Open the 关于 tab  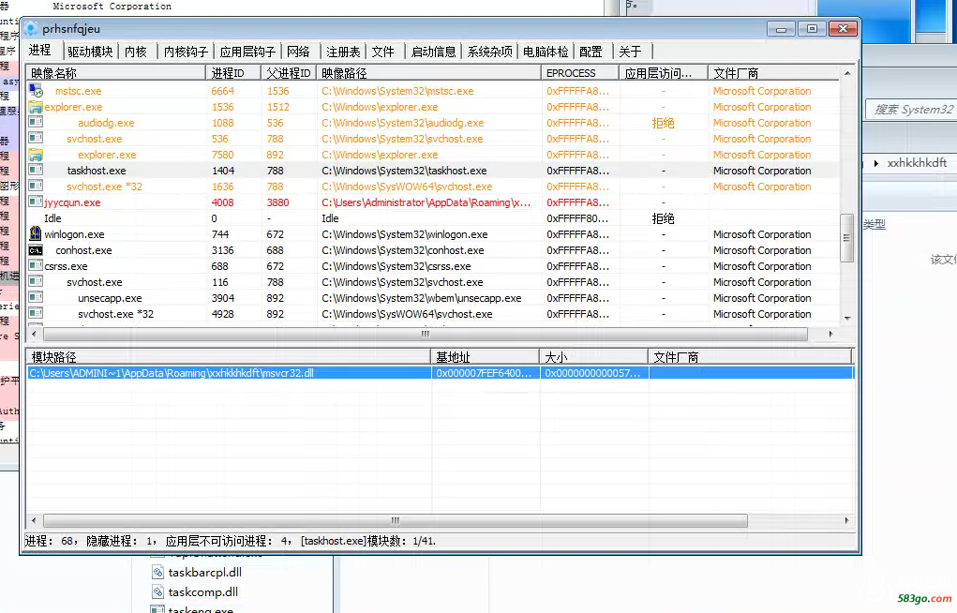(x=631, y=52)
